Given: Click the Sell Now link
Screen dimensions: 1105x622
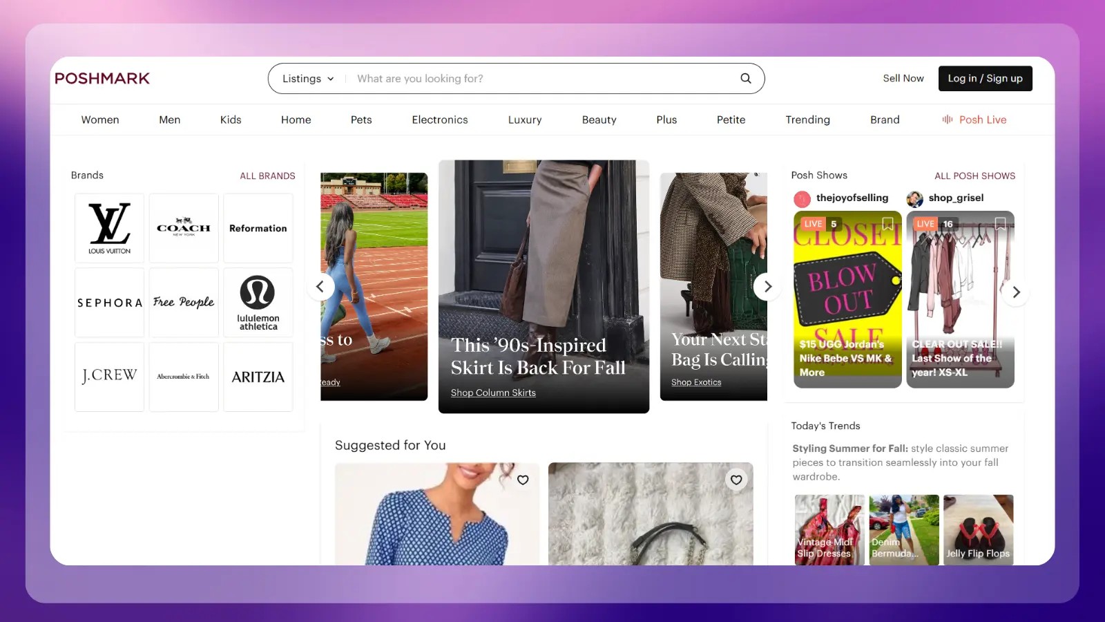Looking at the screenshot, I should tap(903, 78).
